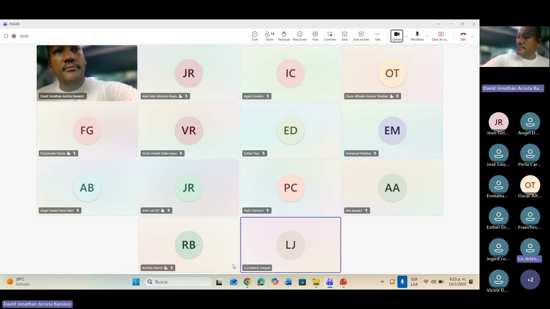Click the shield security icon
This screenshot has height=309, width=550.
point(6,36)
